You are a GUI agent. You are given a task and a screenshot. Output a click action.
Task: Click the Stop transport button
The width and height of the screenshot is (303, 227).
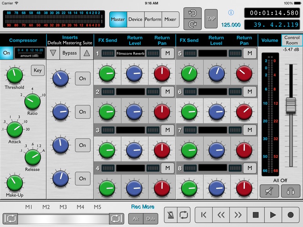[x=256, y=215]
